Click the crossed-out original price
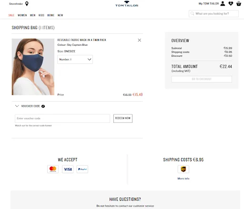Viewport: 244px width, 209px height. click(127, 95)
